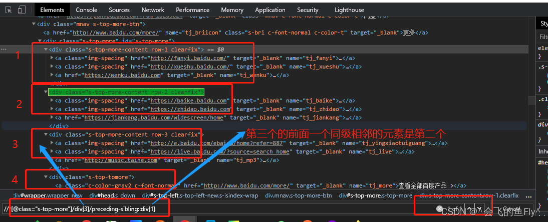This screenshot has height=222, width=548.
Task: Select the 更多 anchor text
Action: [x=409, y=32]
